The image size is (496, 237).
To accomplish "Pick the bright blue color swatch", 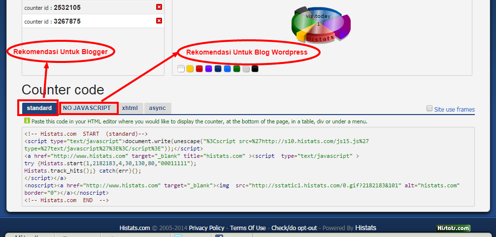I will (227, 68).
